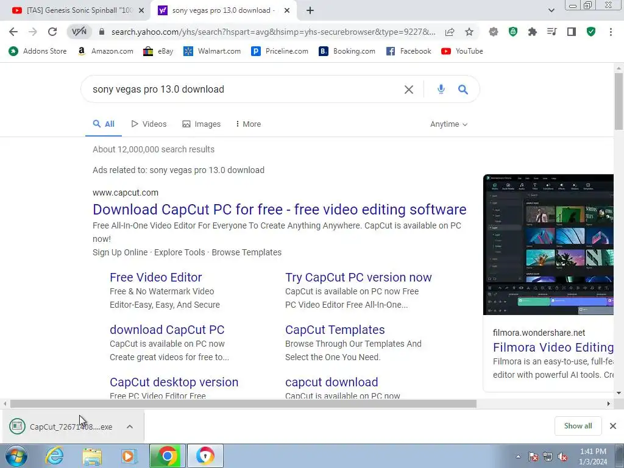Select the sony vegas pro download tab

pos(224,11)
